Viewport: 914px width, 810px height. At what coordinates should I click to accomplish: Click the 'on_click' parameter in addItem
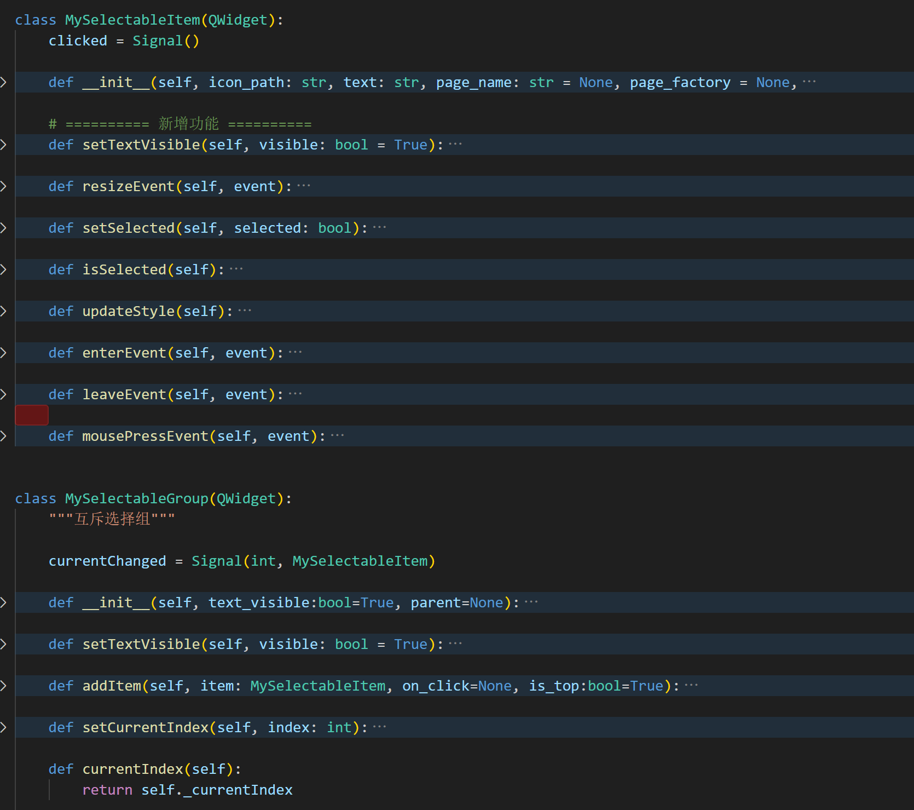tap(436, 686)
